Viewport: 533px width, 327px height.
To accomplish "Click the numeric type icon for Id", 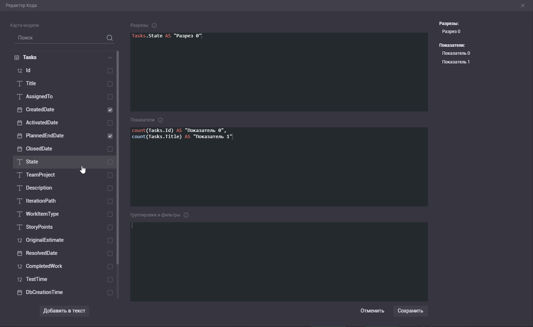I will pos(20,71).
